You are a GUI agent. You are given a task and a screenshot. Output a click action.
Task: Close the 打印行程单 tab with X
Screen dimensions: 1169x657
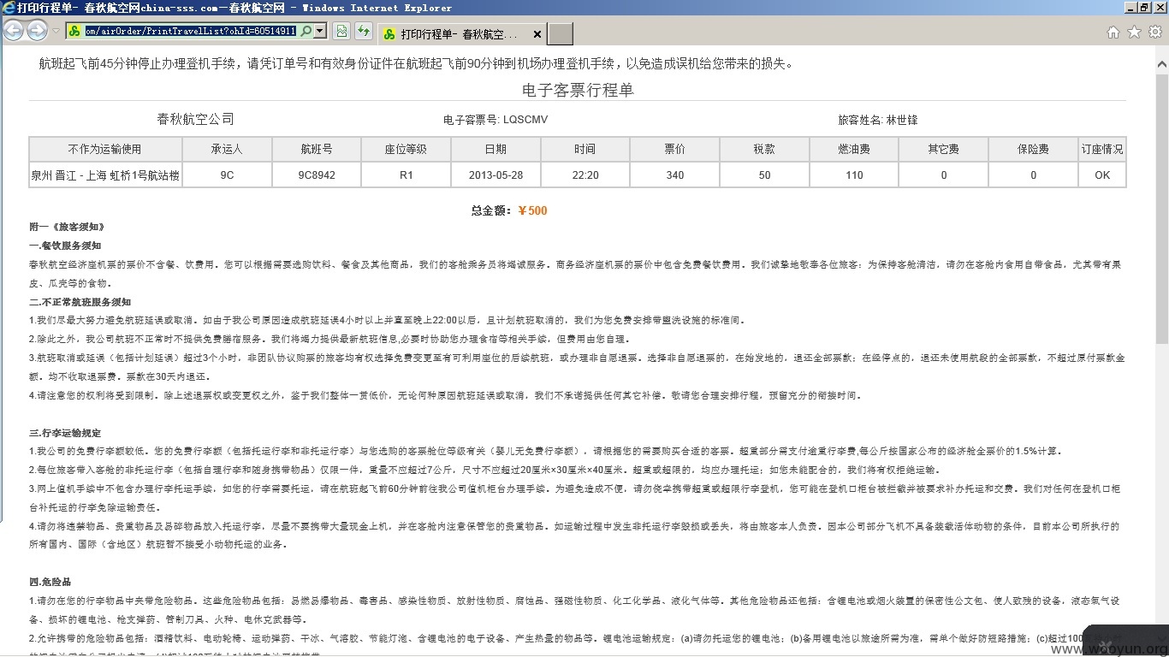[537, 34]
